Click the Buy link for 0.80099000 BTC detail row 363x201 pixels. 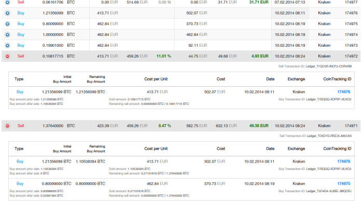pos(20,184)
